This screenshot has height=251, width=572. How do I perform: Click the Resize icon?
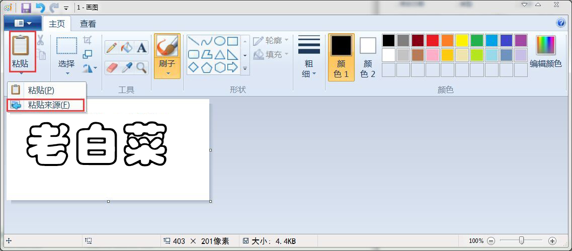pyautogui.click(x=88, y=55)
